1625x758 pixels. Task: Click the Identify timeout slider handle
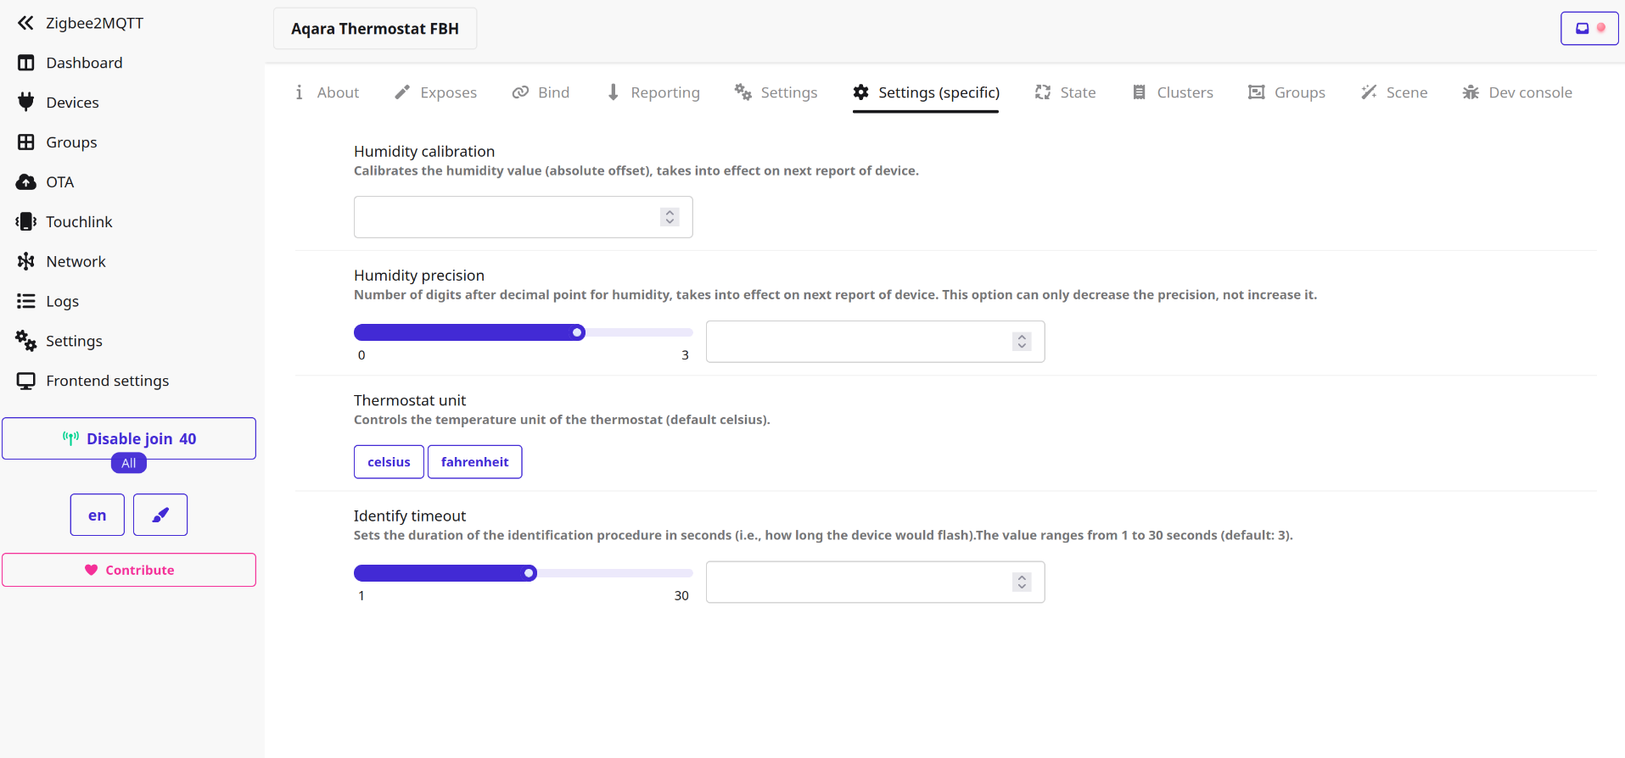(530, 573)
